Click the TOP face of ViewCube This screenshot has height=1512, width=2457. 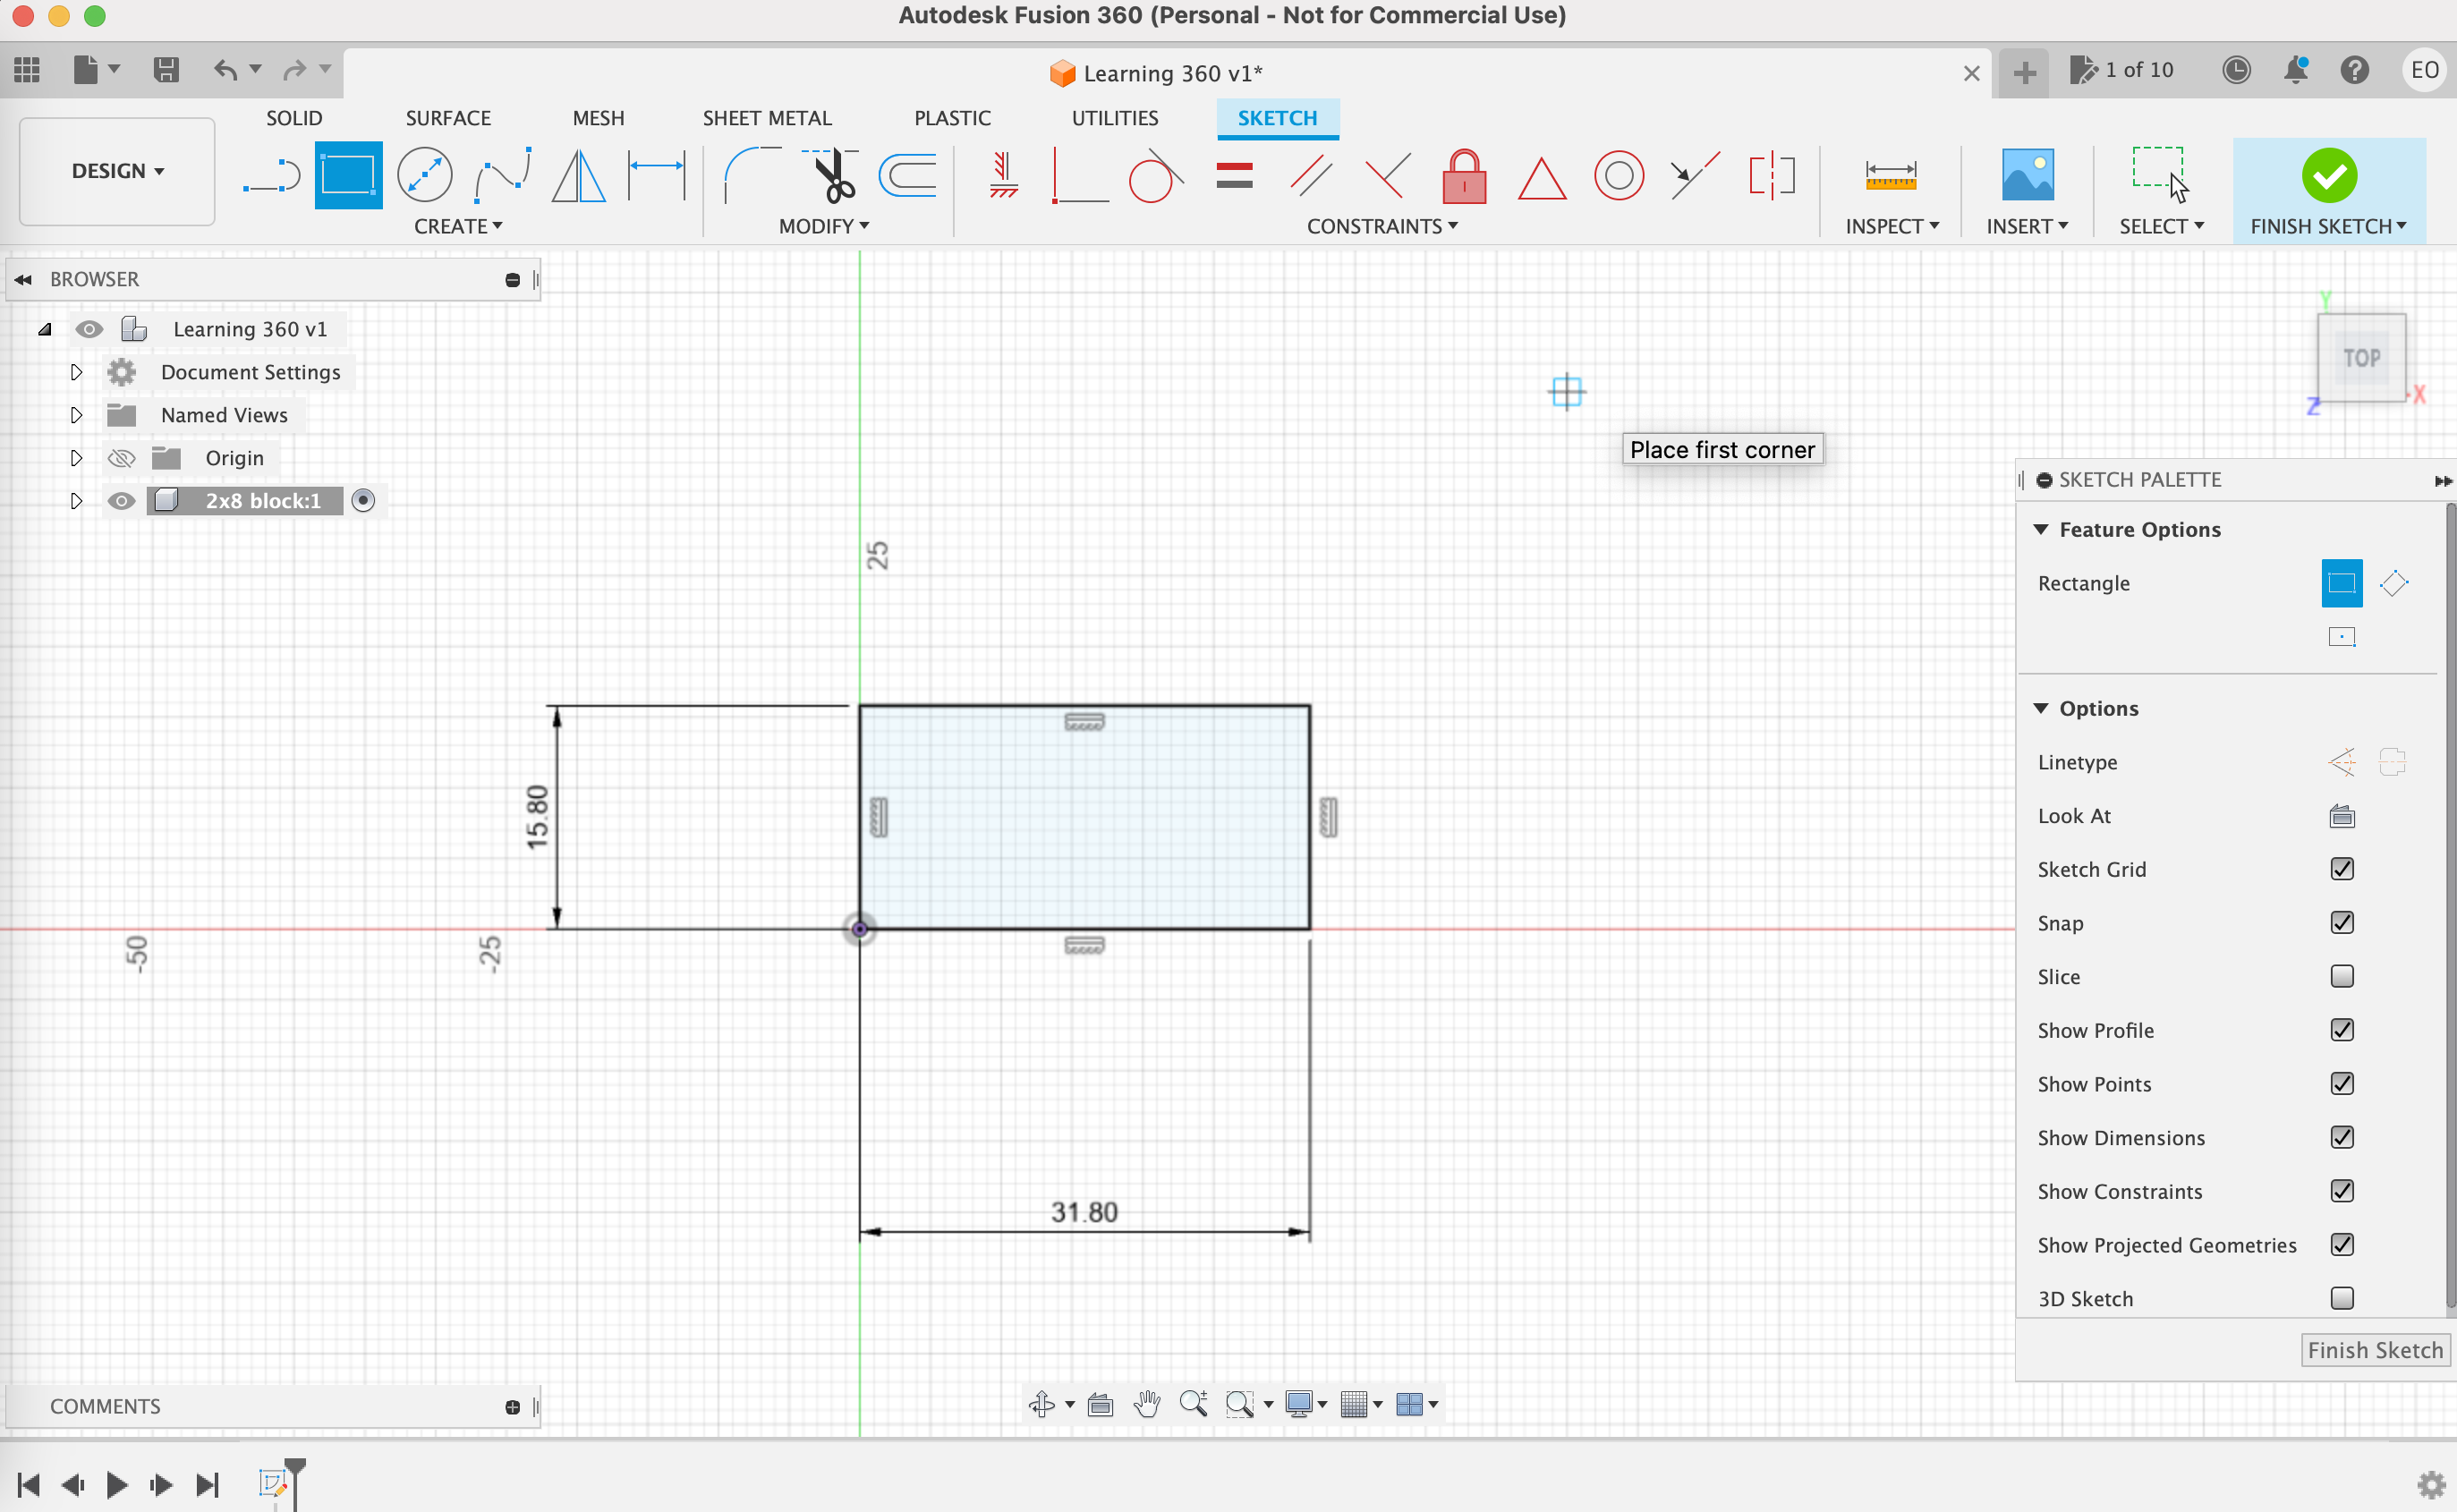click(2361, 358)
